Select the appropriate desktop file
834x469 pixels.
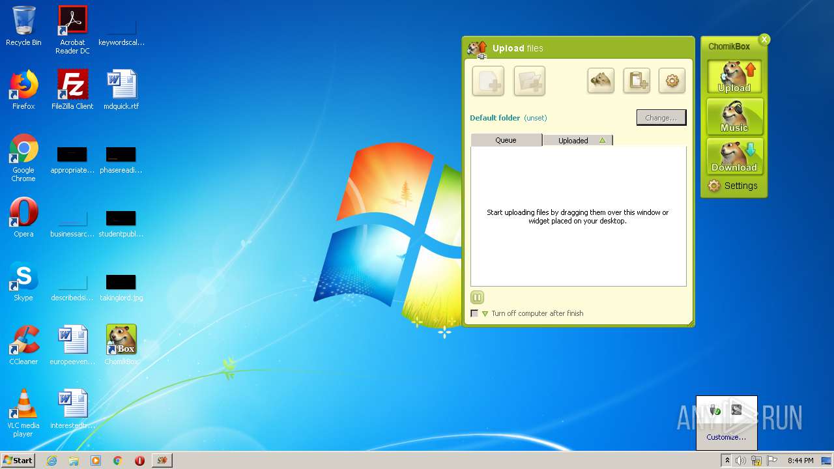tap(72, 160)
